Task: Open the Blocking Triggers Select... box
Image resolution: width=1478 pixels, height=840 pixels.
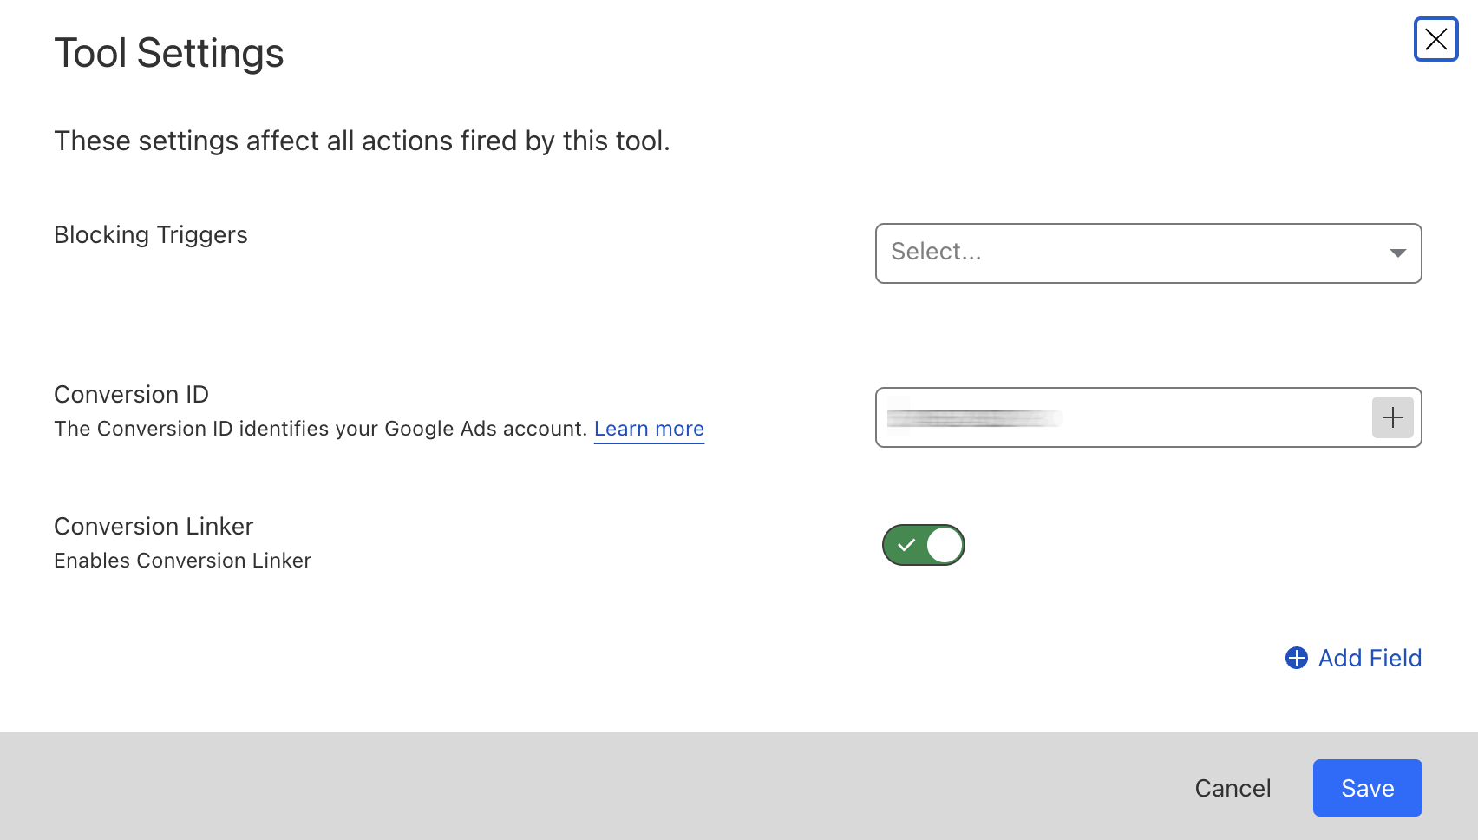Action: coord(1128,253)
